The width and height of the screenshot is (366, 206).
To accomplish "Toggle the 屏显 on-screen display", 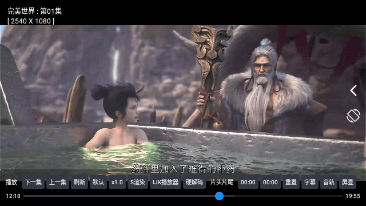I will pos(348,182).
